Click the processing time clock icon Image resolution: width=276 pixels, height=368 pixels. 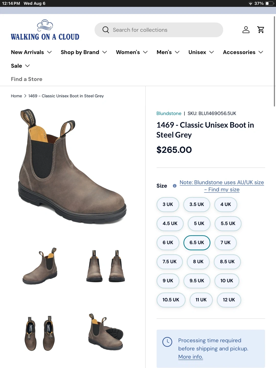click(x=167, y=342)
